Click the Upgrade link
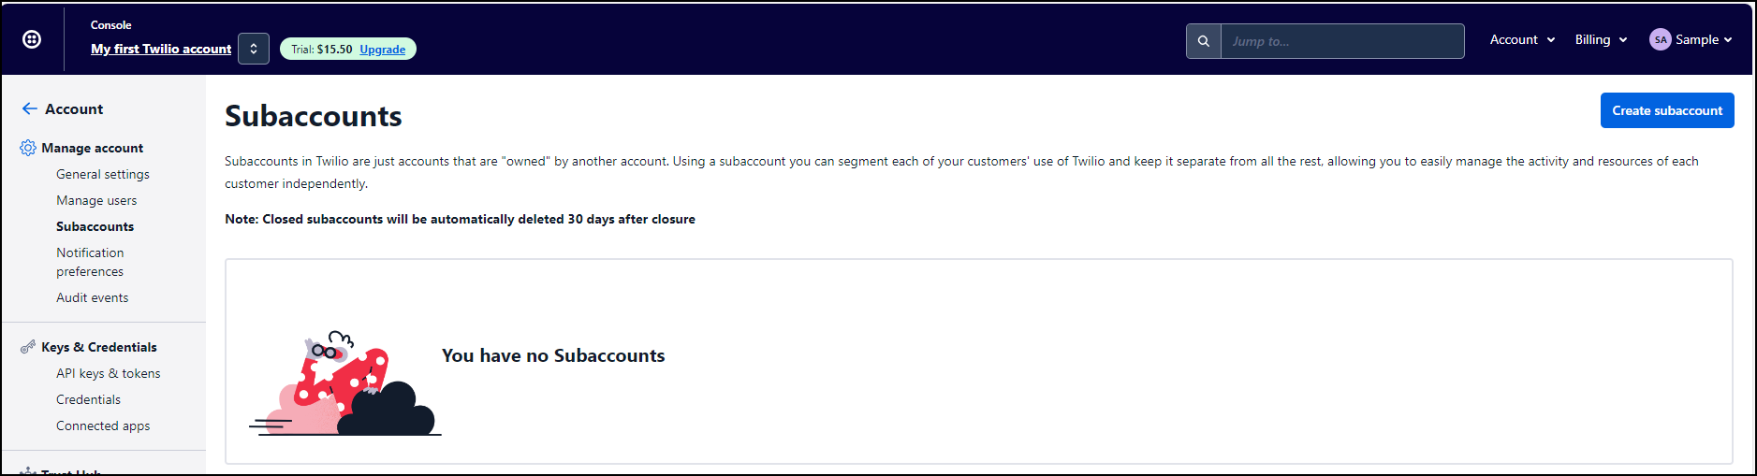 [x=382, y=50]
